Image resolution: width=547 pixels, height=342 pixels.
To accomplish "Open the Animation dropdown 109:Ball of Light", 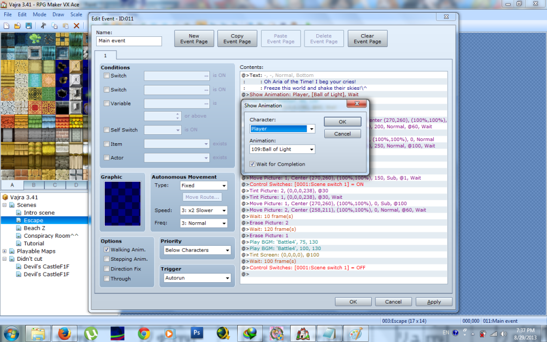I will click(282, 150).
